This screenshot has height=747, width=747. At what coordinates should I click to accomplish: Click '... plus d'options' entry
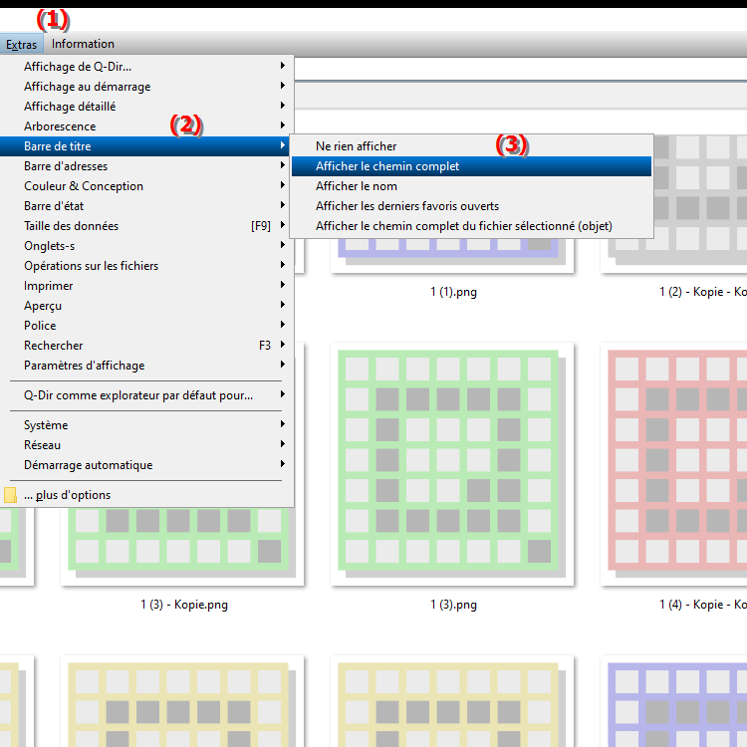tap(146, 495)
